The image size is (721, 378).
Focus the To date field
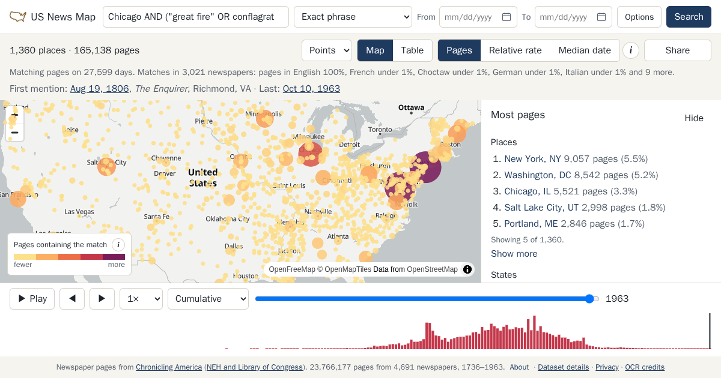[x=573, y=17]
